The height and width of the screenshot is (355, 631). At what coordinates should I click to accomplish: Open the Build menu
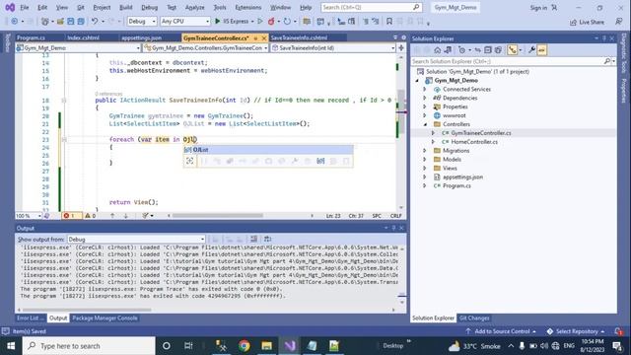pos(125,8)
